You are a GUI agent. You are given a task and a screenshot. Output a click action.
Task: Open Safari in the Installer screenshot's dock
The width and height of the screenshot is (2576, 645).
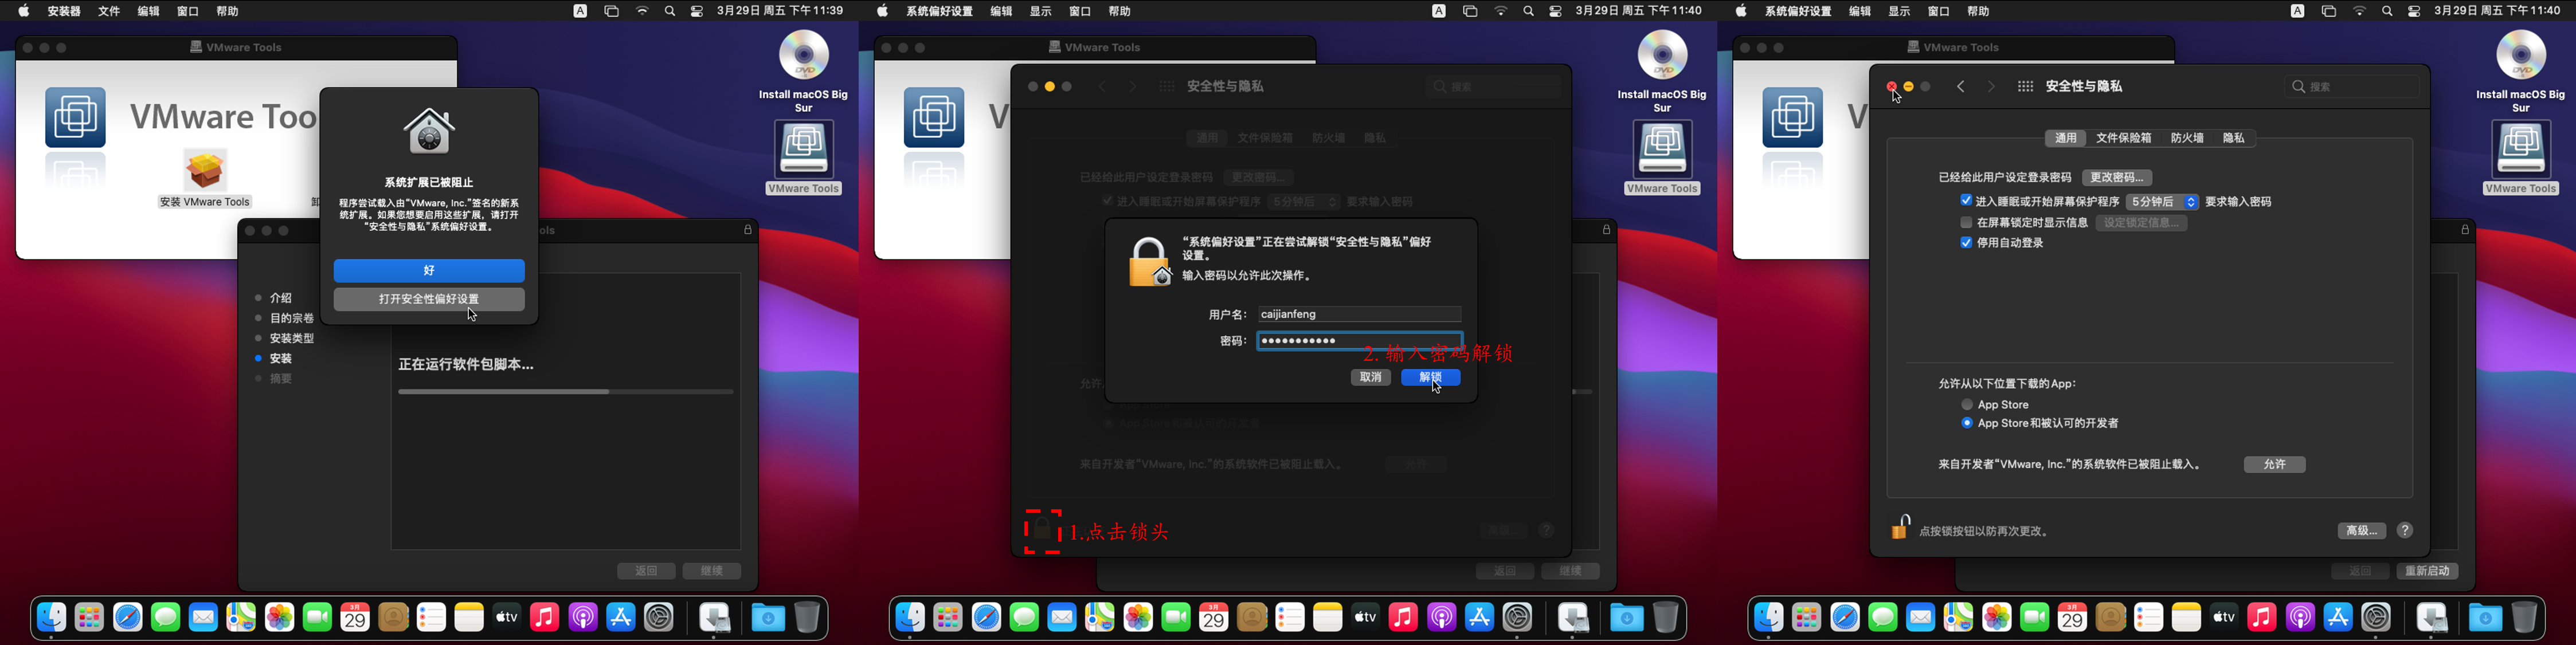pyautogui.click(x=127, y=618)
